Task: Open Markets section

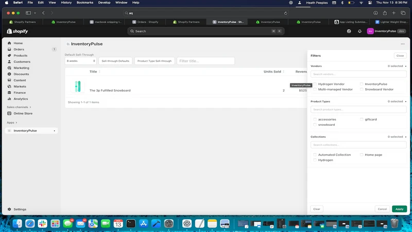Action: [20, 86]
